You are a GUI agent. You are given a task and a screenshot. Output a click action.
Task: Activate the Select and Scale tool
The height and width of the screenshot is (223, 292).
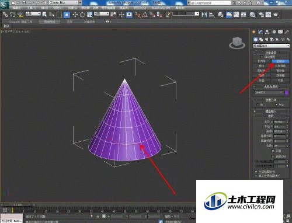point(90,15)
